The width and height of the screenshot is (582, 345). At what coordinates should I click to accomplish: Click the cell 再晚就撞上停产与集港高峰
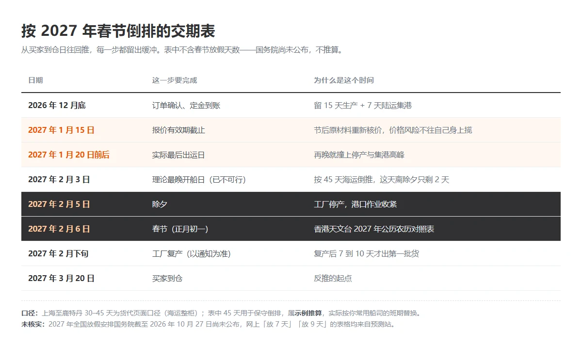pos(359,155)
